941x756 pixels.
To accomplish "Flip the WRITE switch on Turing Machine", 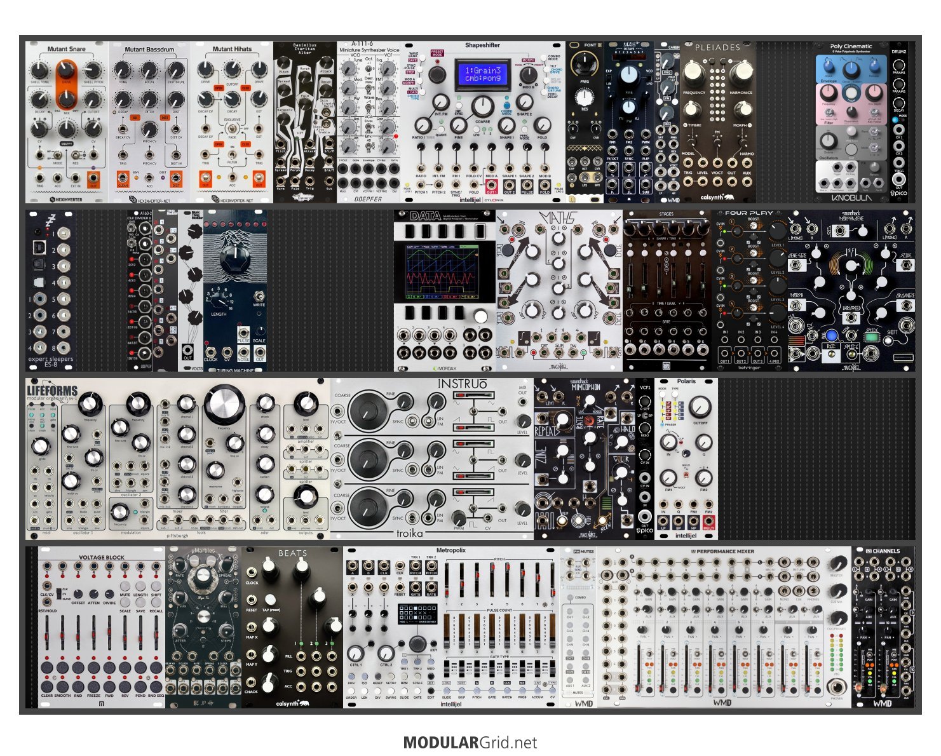I will (x=259, y=297).
